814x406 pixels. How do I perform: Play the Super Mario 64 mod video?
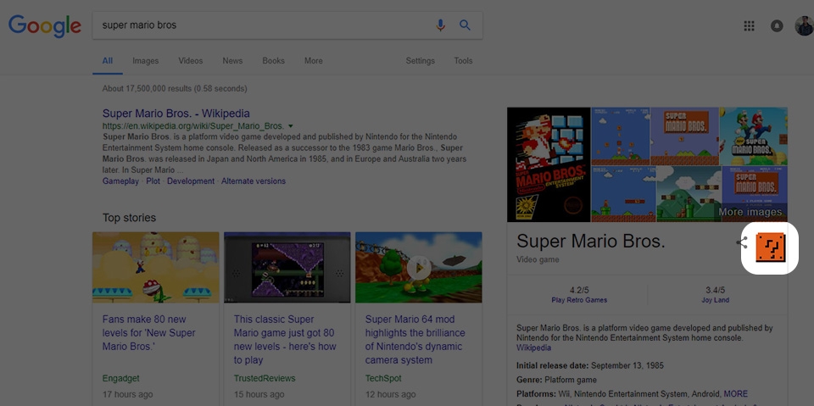click(418, 267)
